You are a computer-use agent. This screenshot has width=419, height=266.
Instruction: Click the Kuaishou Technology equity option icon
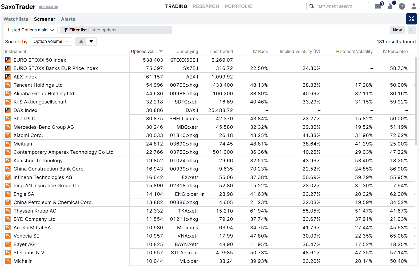(8, 161)
